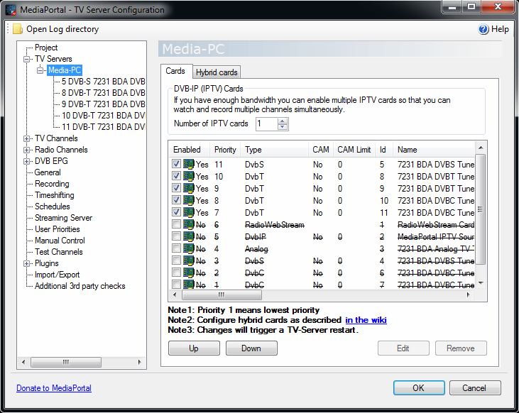This screenshot has width=519, height=413.
Task: Click the card list vertical scrollbar thumb
Action: [481, 209]
